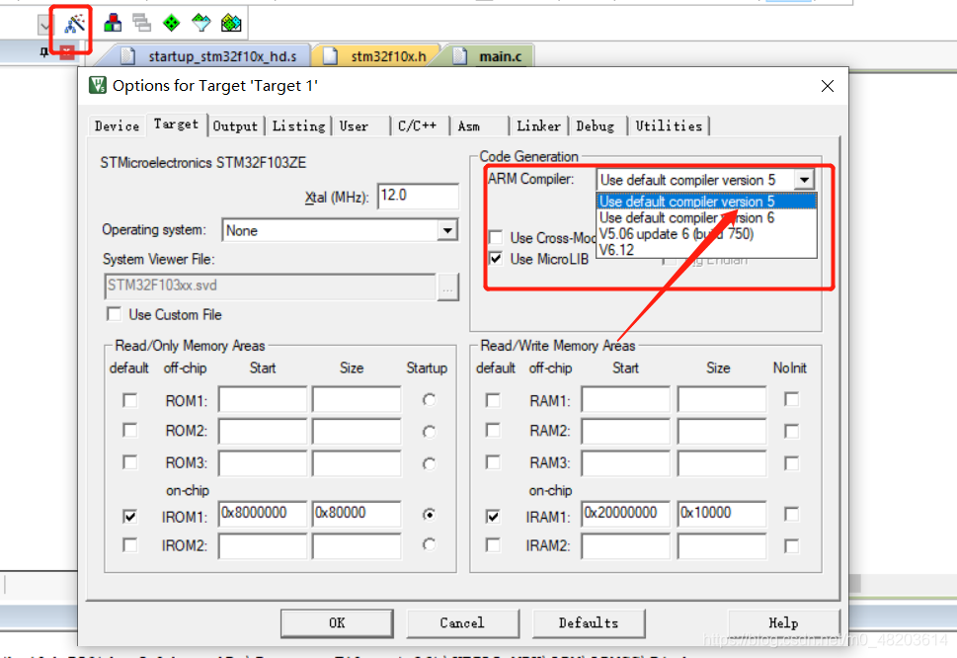
Task: Open the User tab
Action: [x=354, y=125]
